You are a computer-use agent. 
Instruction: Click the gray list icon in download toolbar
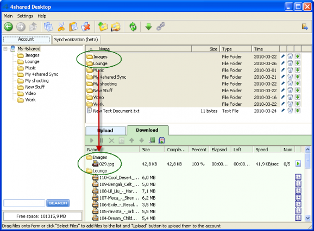122,140
